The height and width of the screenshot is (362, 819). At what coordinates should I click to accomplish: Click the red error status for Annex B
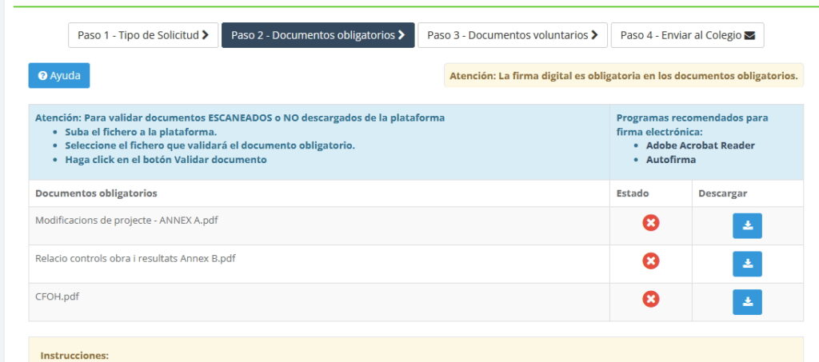[x=651, y=261]
